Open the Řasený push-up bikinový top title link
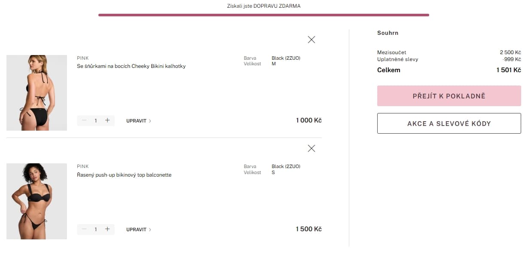The height and width of the screenshot is (254, 525). pyautogui.click(x=124, y=175)
